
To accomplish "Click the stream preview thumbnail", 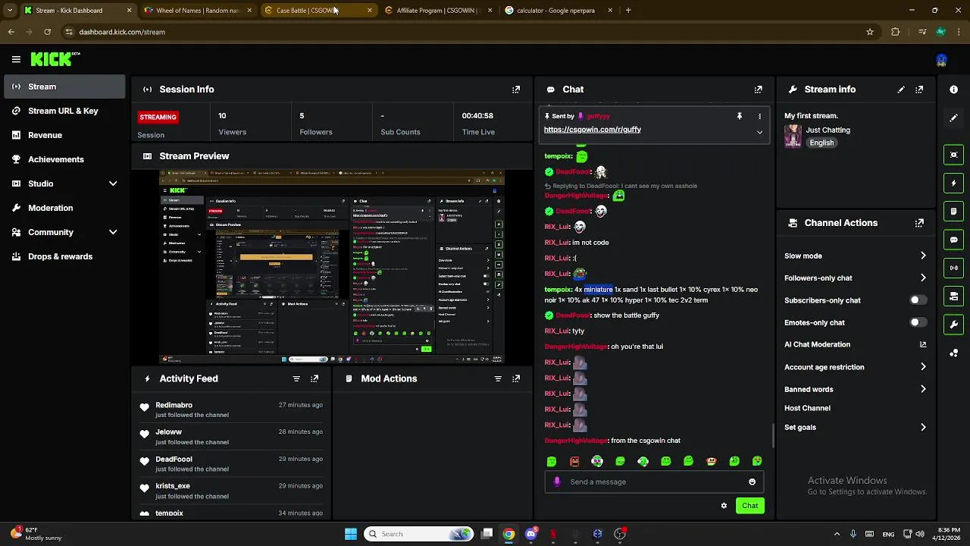I will click(x=332, y=267).
